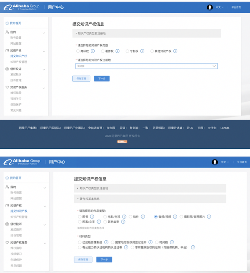The height and width of the screenshot is (273, 250).
Task: Show the info tooltip for 有公信力的认证机构的认证证书
Action: tap(126, 247)
